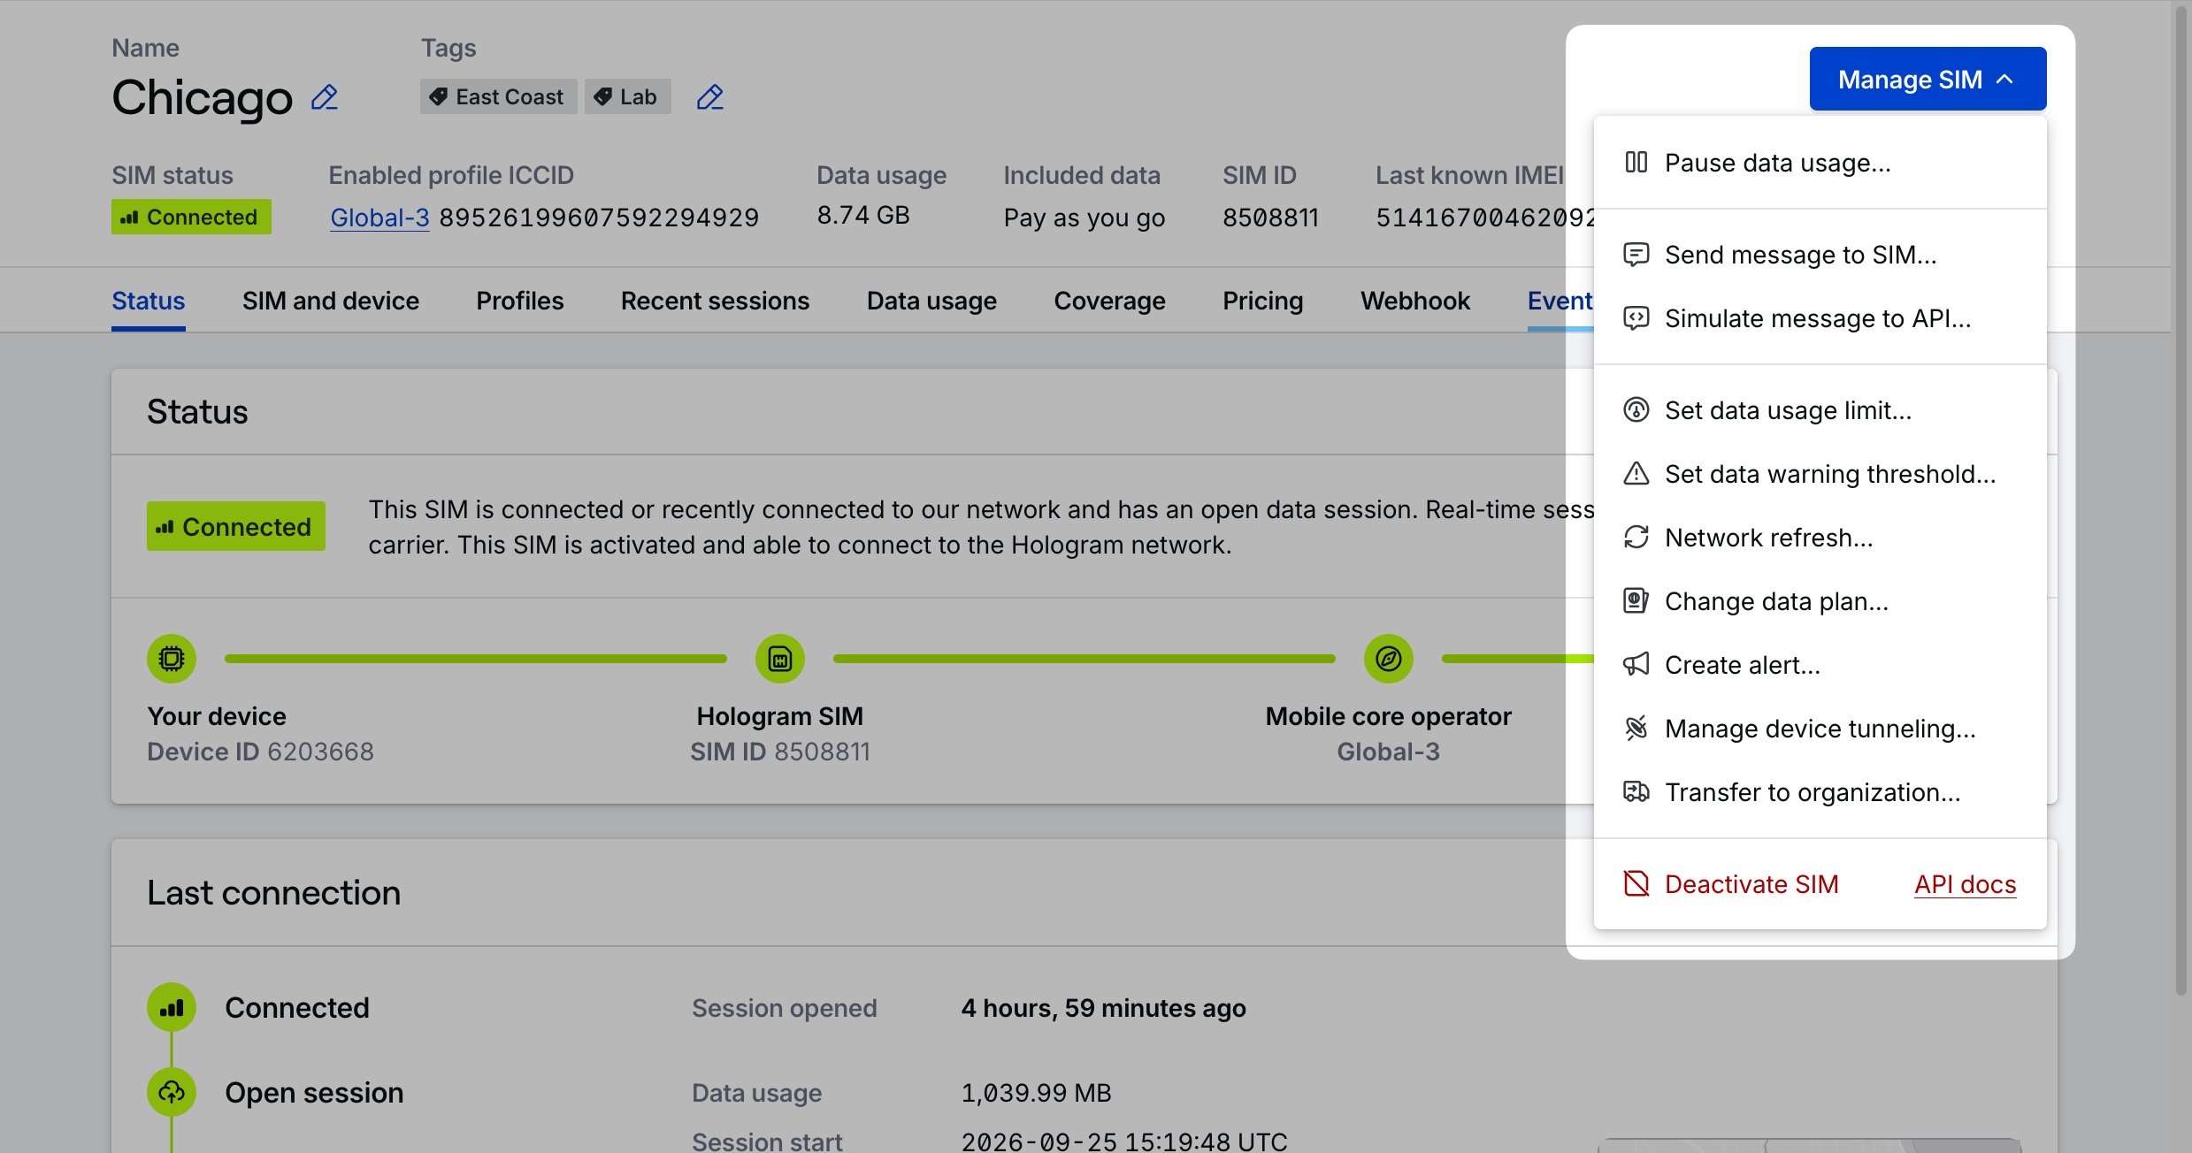
Task: Click the chat bubble icon for Send message to SIM
Action: click(1636, 255)
